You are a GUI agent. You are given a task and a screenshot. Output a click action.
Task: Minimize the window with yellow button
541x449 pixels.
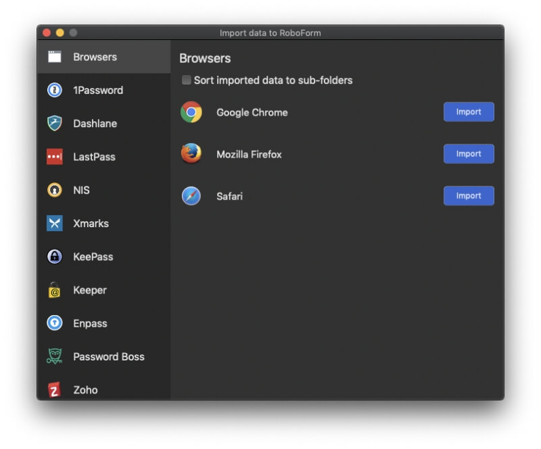[x=60, y=32]
